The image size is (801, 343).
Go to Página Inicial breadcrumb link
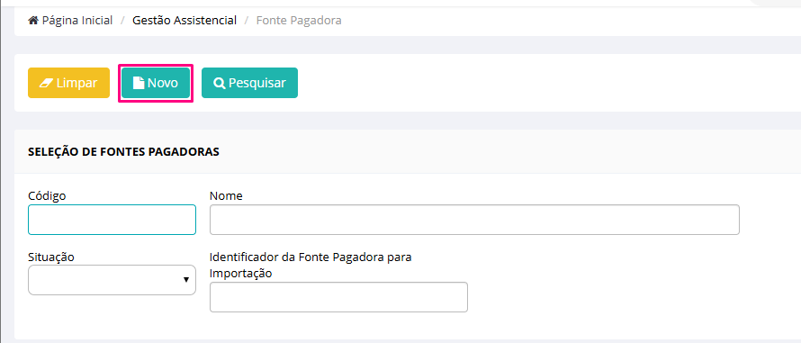[x=77, y=21]
